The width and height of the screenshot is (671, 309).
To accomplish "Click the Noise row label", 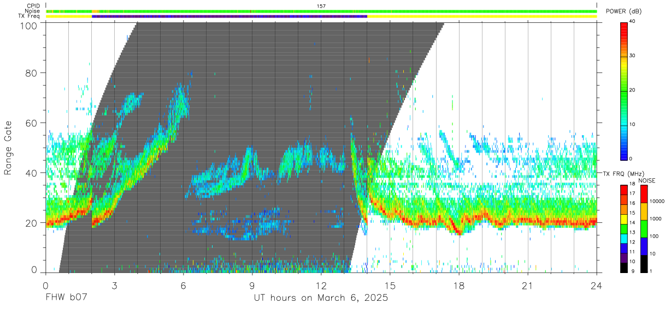I will click(33, 11).
